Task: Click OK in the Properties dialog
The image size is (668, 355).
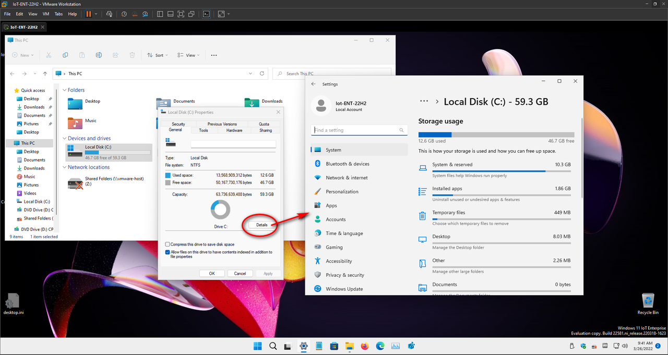Action: point(212,273)
